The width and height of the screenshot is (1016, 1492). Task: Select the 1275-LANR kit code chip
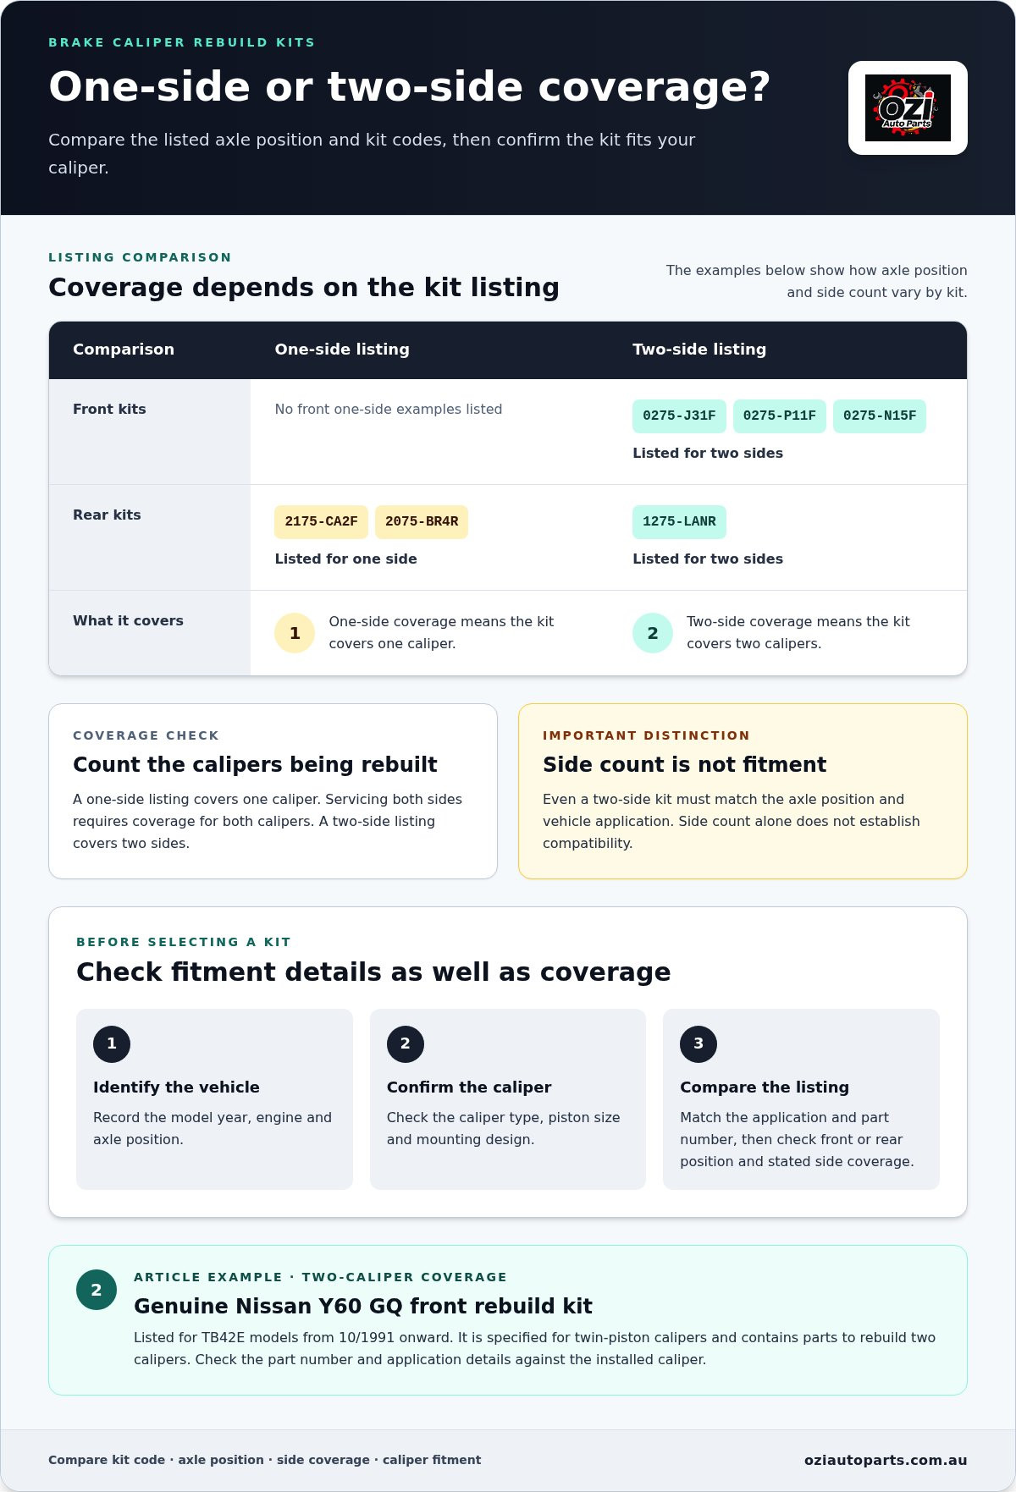[x=679, y=521]
